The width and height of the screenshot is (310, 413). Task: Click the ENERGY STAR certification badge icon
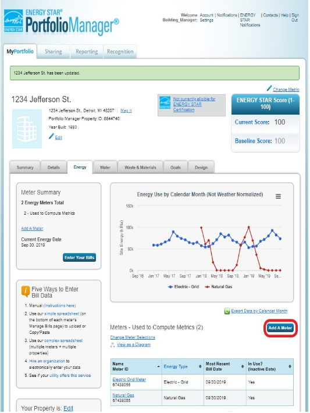click(x=165, y=103)
